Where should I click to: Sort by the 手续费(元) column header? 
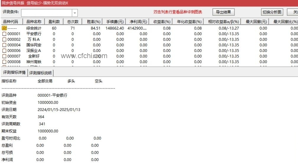pyautogui.click(x=114, y=22)
